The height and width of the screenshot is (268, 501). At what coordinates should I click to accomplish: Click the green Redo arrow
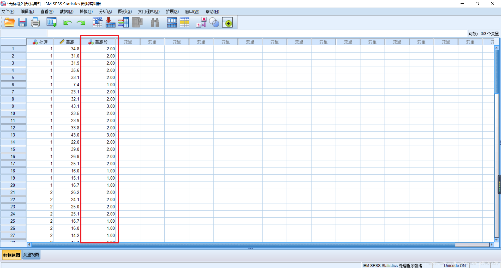tap(81, 23)
